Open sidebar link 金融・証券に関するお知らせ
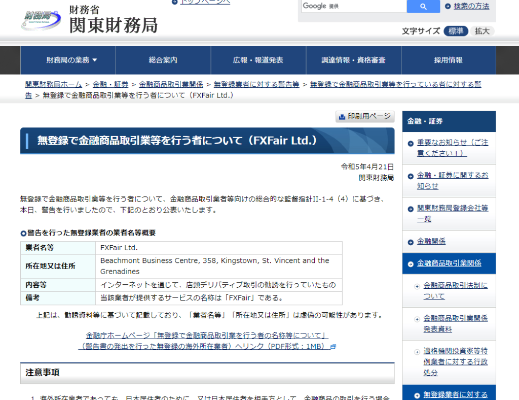Viewport: 519px width, 400px height. [452, 181]
